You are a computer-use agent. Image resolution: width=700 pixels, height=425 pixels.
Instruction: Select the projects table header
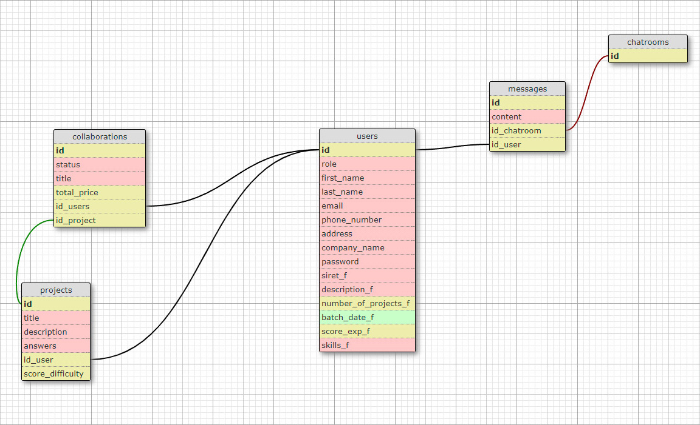(56, 290)
